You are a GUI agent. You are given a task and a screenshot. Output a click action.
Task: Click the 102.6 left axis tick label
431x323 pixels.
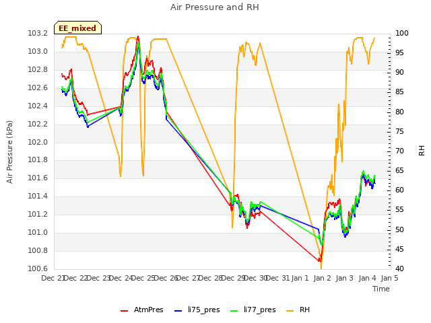pyautogui.click(x=38, y=88)
